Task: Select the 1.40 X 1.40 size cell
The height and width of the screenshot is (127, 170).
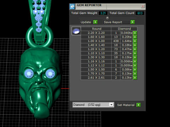Action: pyautogui.click(x=96, y=45)
